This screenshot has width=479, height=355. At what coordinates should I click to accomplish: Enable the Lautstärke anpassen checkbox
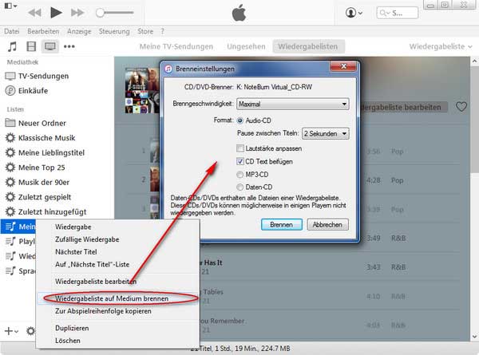click(x=240, y=148)
